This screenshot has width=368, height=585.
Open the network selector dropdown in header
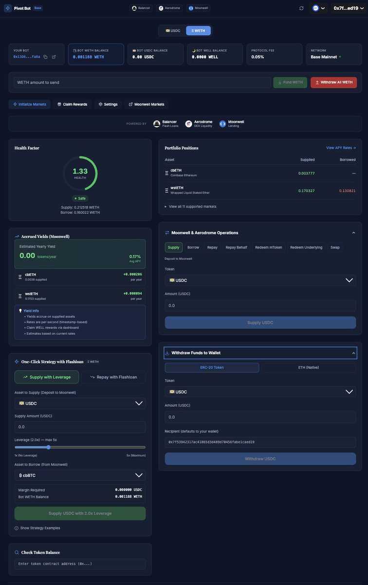(318, 8)
